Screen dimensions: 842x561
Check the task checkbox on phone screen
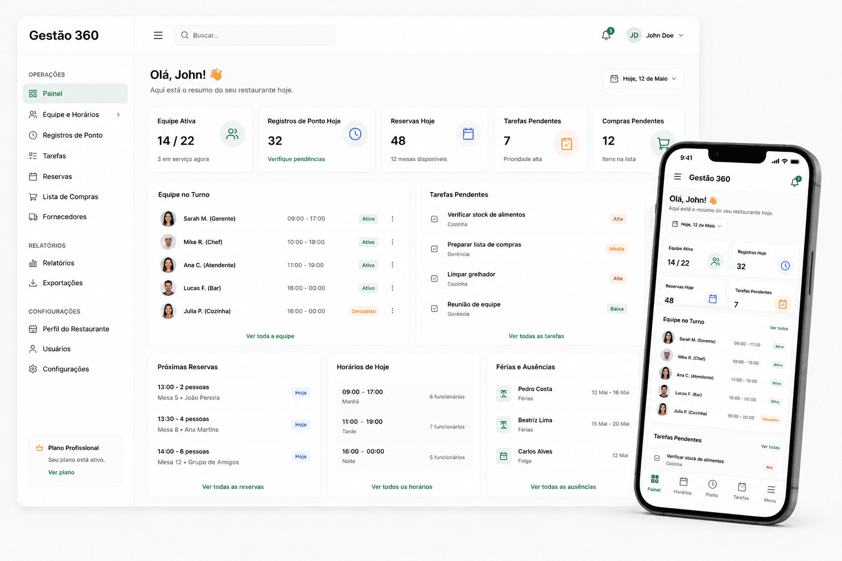[x=657, y=457]
